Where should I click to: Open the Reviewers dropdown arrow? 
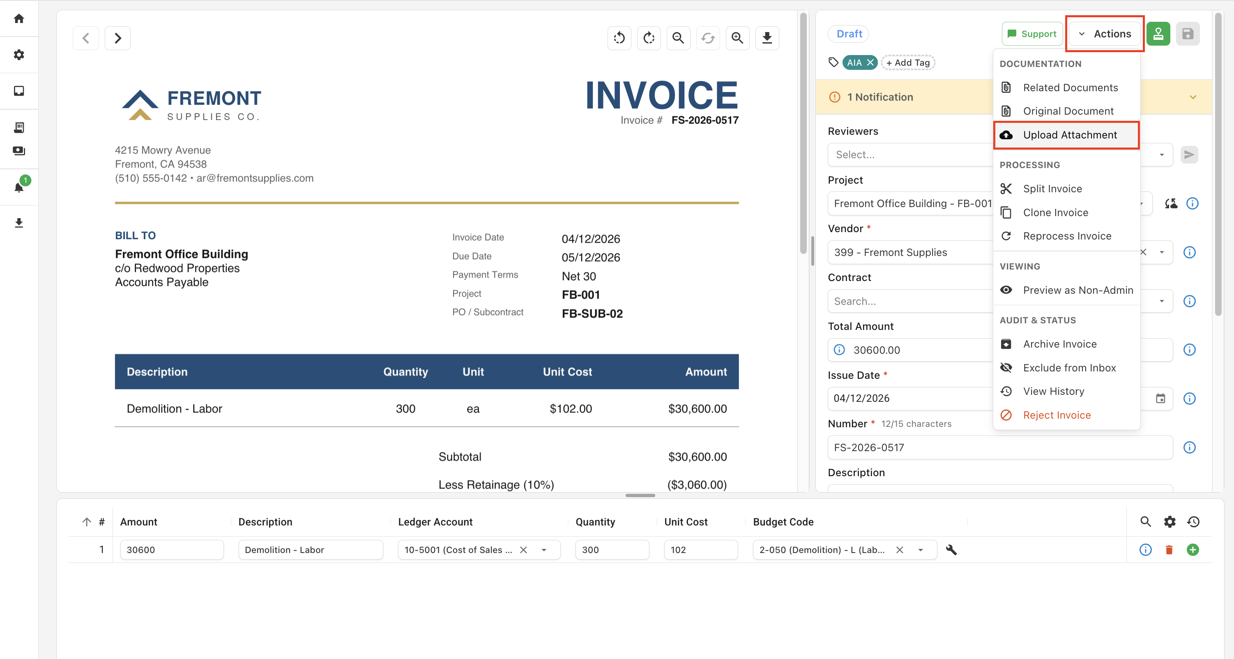[x=1161, y=154]
